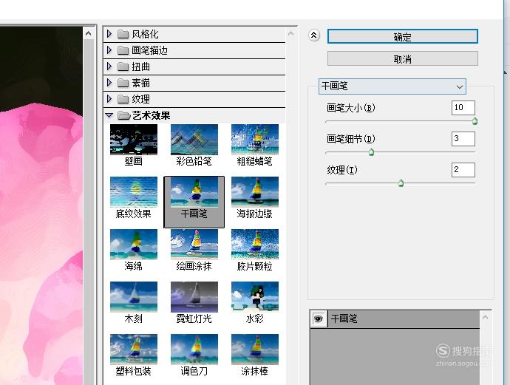Select the 水彩 filter thumbnail
510x385 pixels.
[255, 297]
